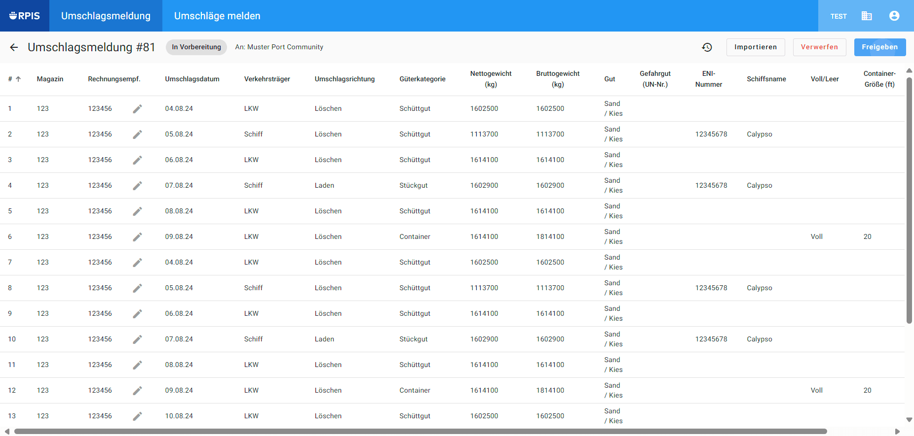This screenshot has height=436, width=914.
Task: Click the RPIS logo
Action: 25,16
